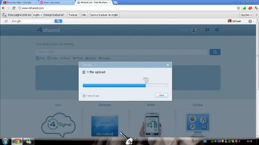This screenshot has height=145, width=259.
Task: Click the 4shared blue search magnifier button
Action: click(x=215, y=52)
